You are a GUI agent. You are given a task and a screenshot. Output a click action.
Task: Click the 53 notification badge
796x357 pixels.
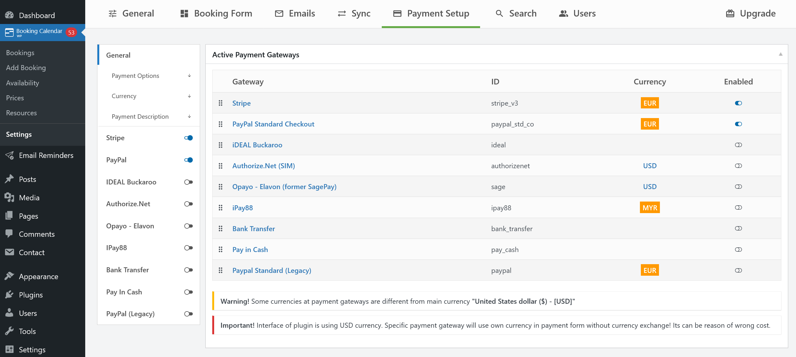tap(71, 32)
